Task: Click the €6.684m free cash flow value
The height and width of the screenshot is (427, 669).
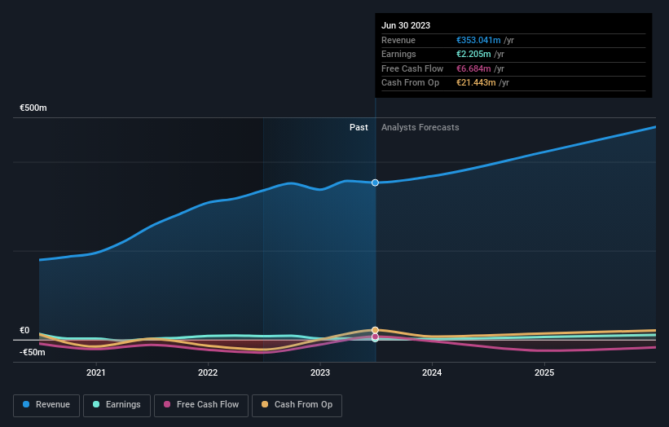Action: click(473, 68)
